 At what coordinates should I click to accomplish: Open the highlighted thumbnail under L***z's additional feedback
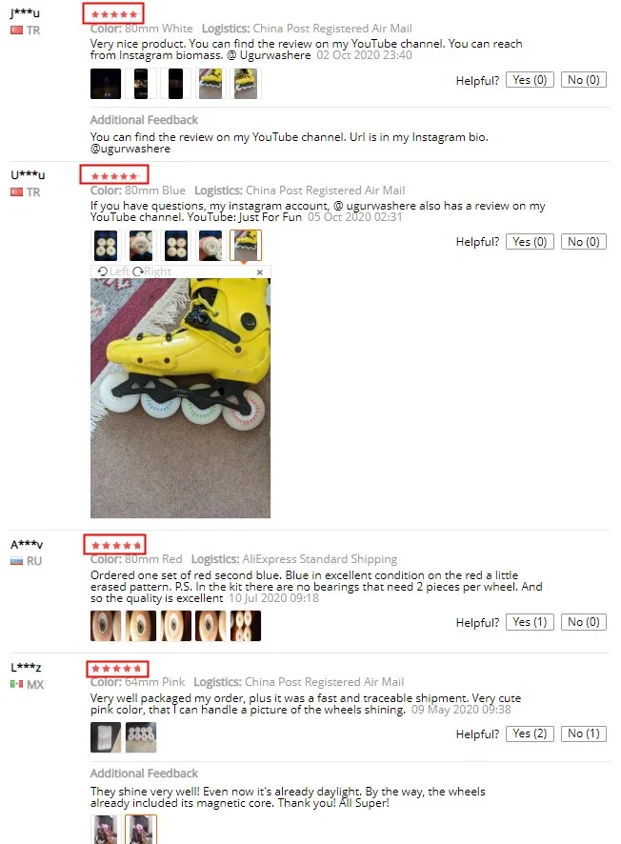[x=141, y=830]
